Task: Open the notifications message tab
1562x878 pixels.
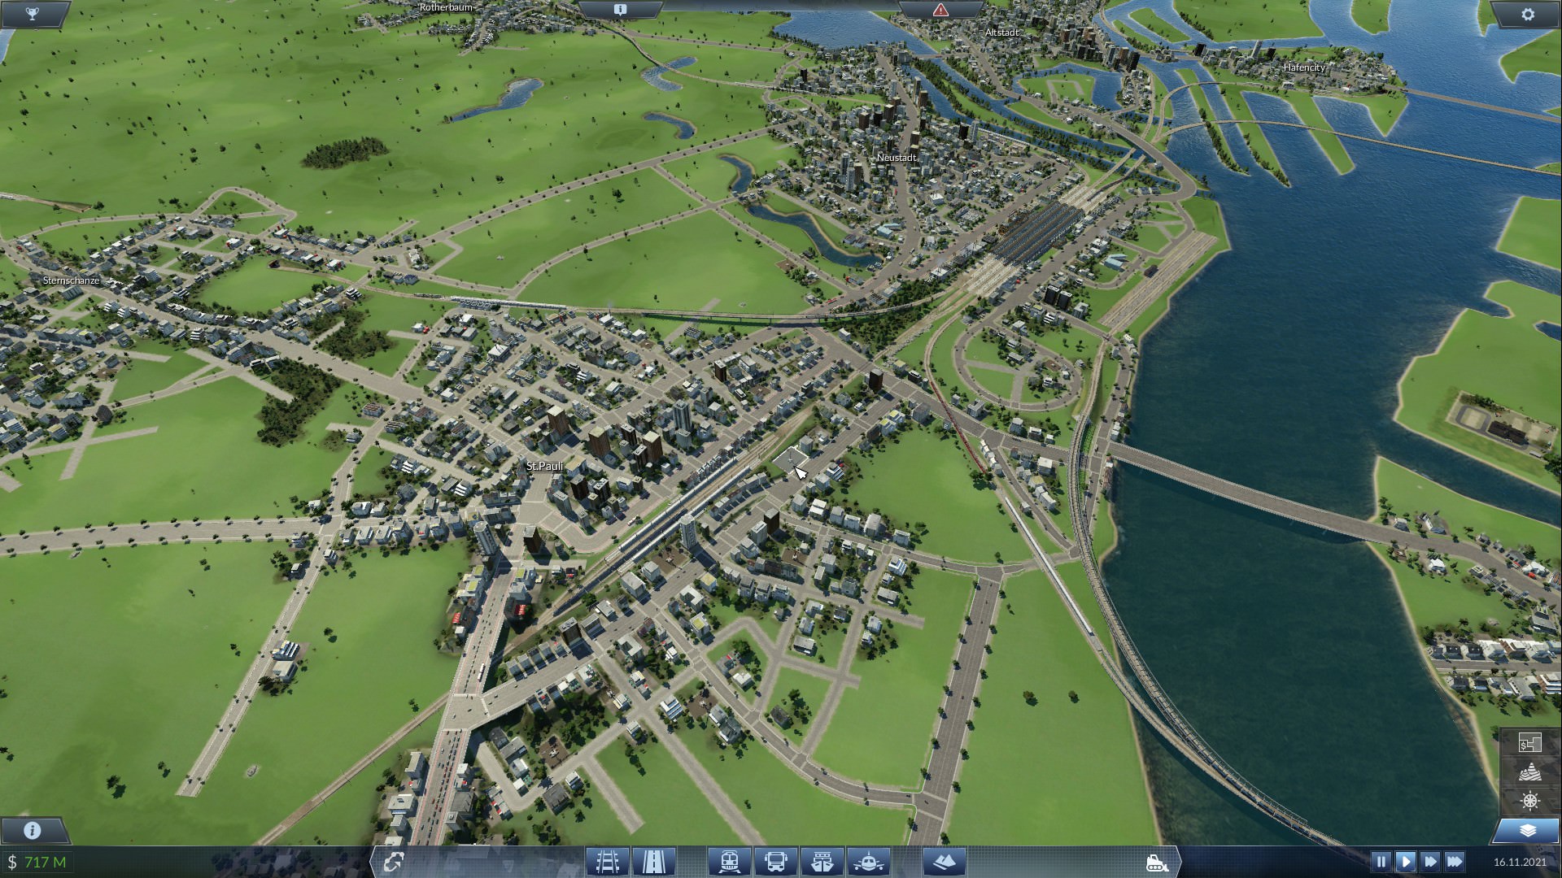Action: (620, 10)
